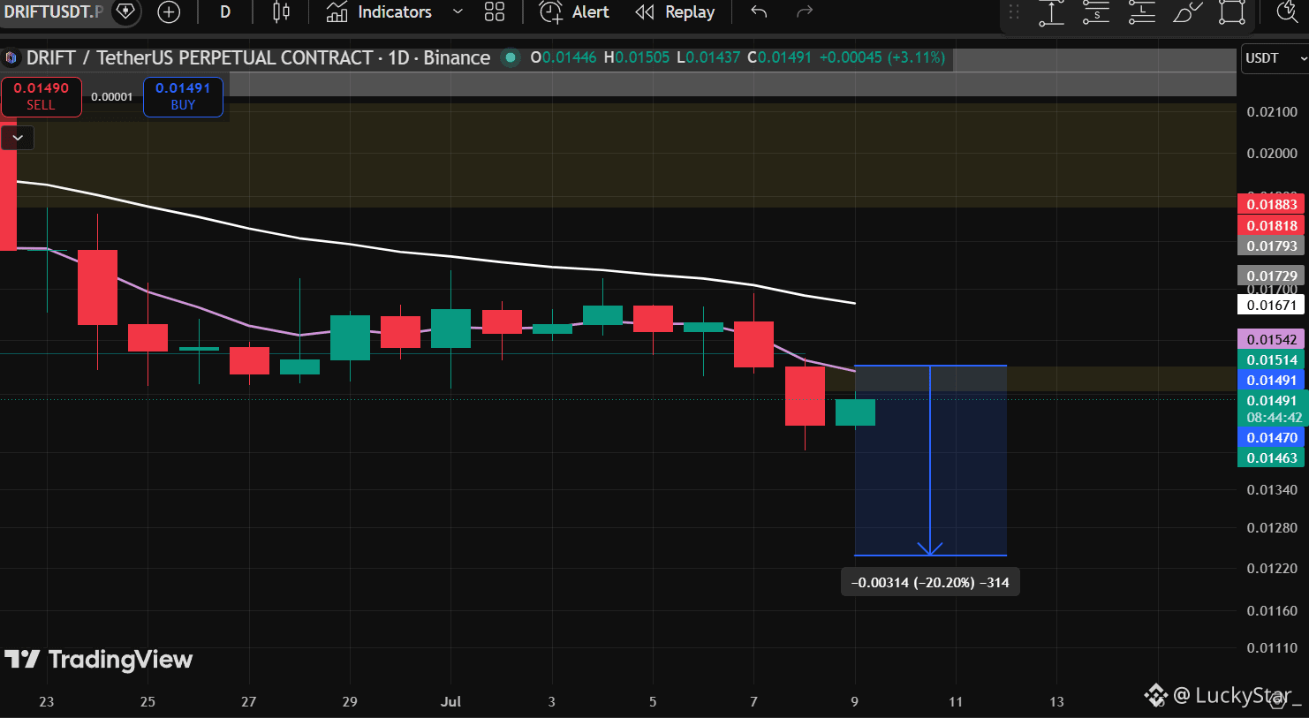
Task: Select the price range measure tool
Action: click(x=1051, y=12)
